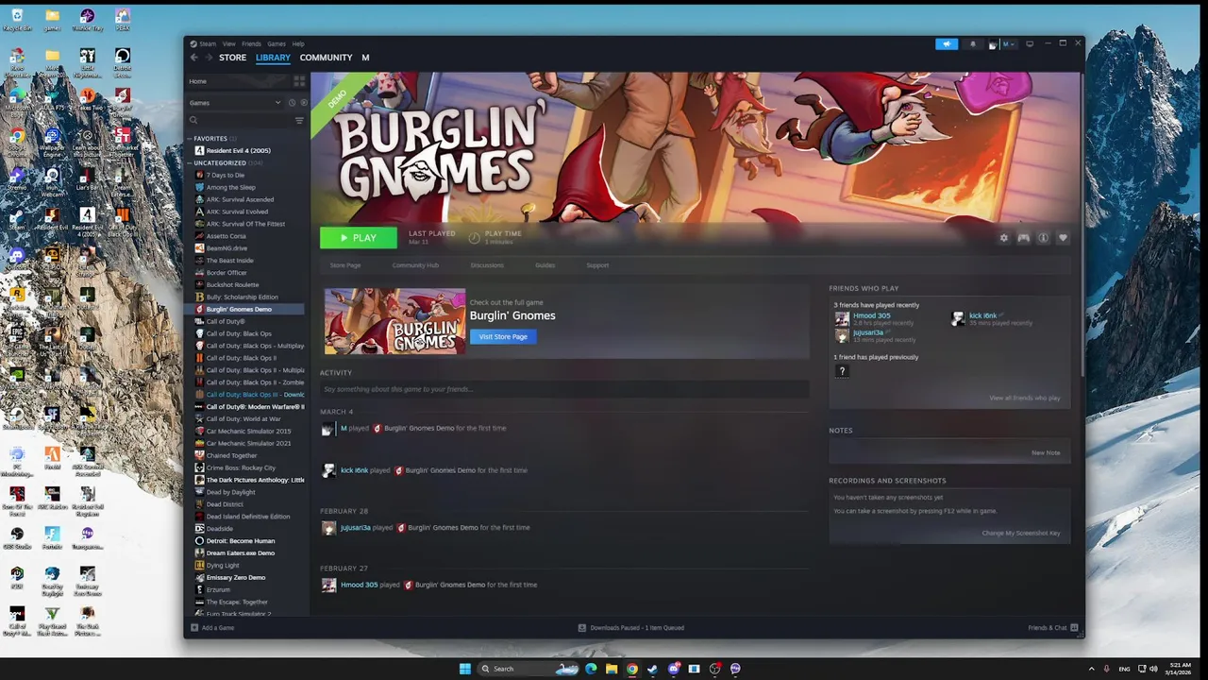Click the forward navigation arrow in Steam
Image resolution: width=1208 pixels, height=680 pixels.
click(209, 58)
